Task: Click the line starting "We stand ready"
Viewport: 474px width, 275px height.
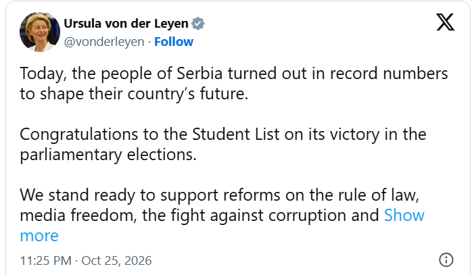Action: (x=219, y=195)
